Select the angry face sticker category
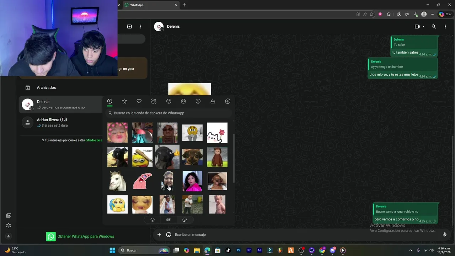Image resolution: width=455 pixels, height=256 pixels. point(198,101)
